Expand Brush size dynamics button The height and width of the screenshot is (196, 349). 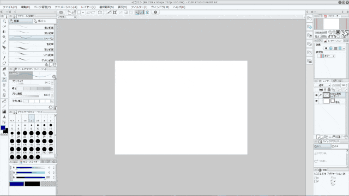pyautogui.click(x=52, y=82)
